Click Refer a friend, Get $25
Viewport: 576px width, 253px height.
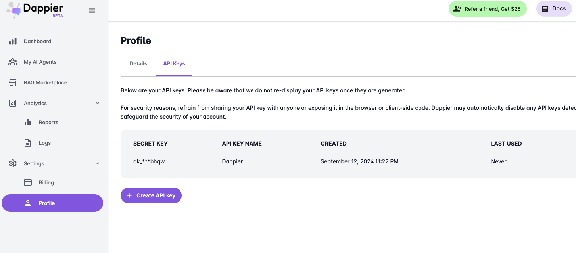(488, 9)
